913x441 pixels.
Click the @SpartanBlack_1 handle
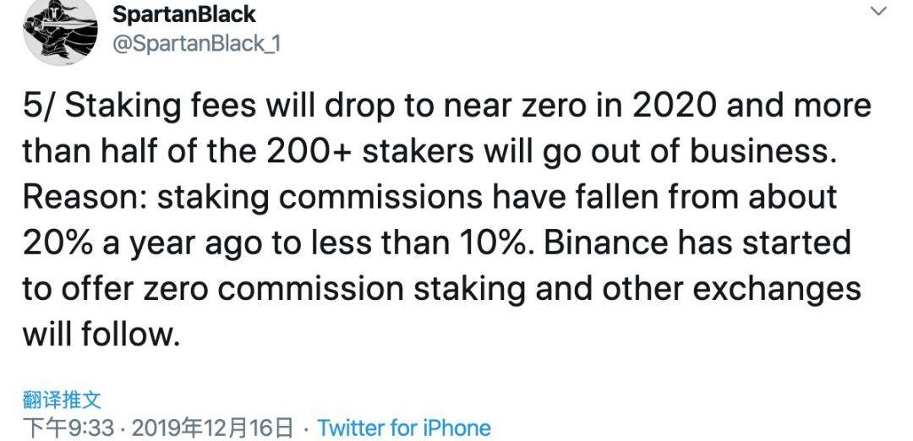[196, 44]
